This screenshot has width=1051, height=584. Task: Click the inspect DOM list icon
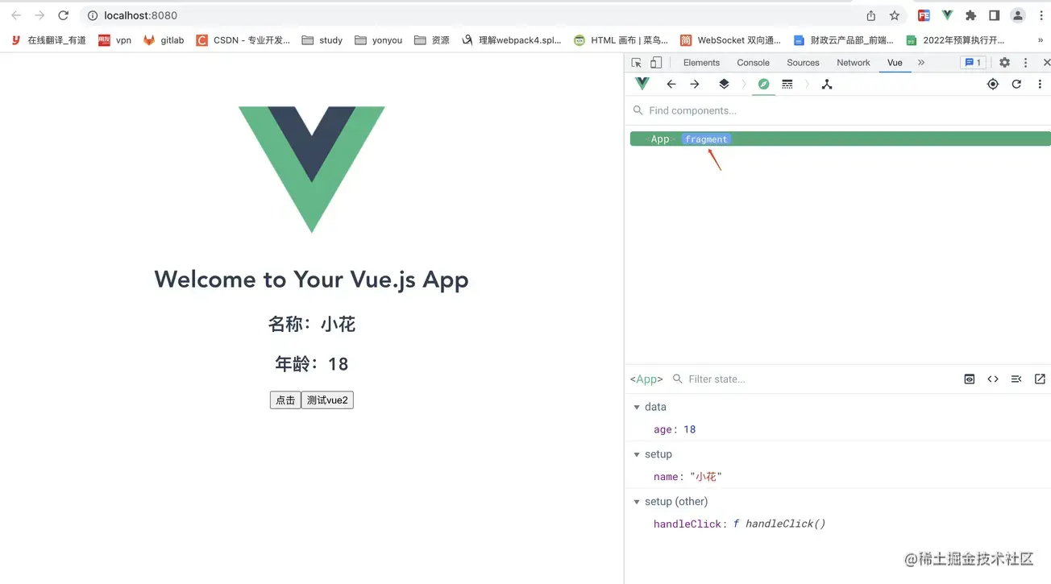pos(1016,379)
